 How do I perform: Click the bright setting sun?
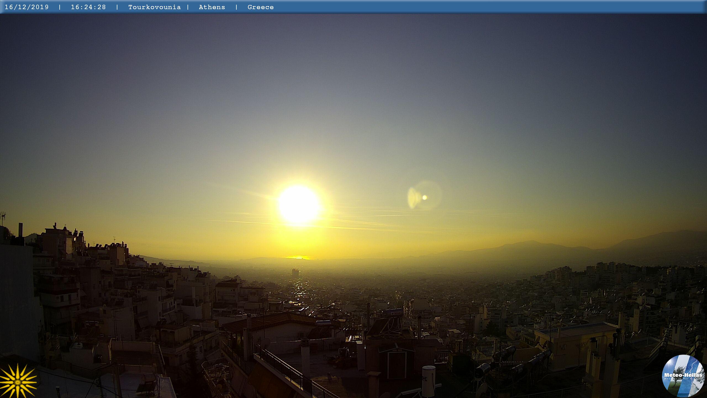point(298,205)
